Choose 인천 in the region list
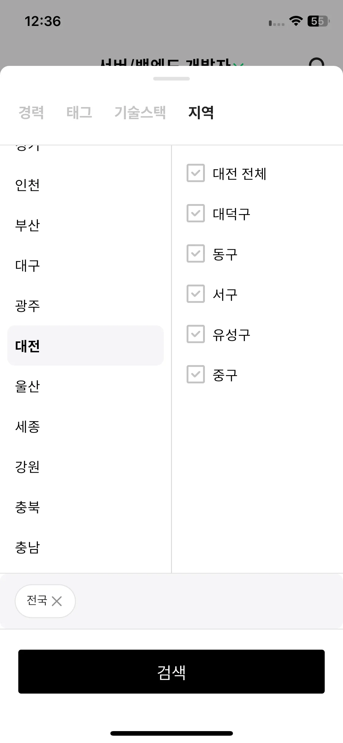 (x=85, y=185)
